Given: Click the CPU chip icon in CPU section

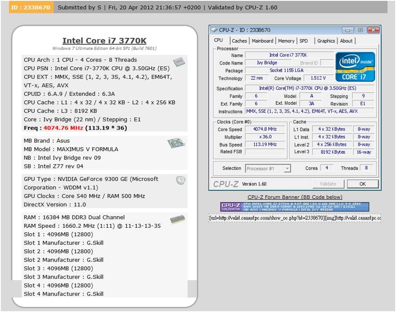Looking at the screenshot, I should (179, 62).
